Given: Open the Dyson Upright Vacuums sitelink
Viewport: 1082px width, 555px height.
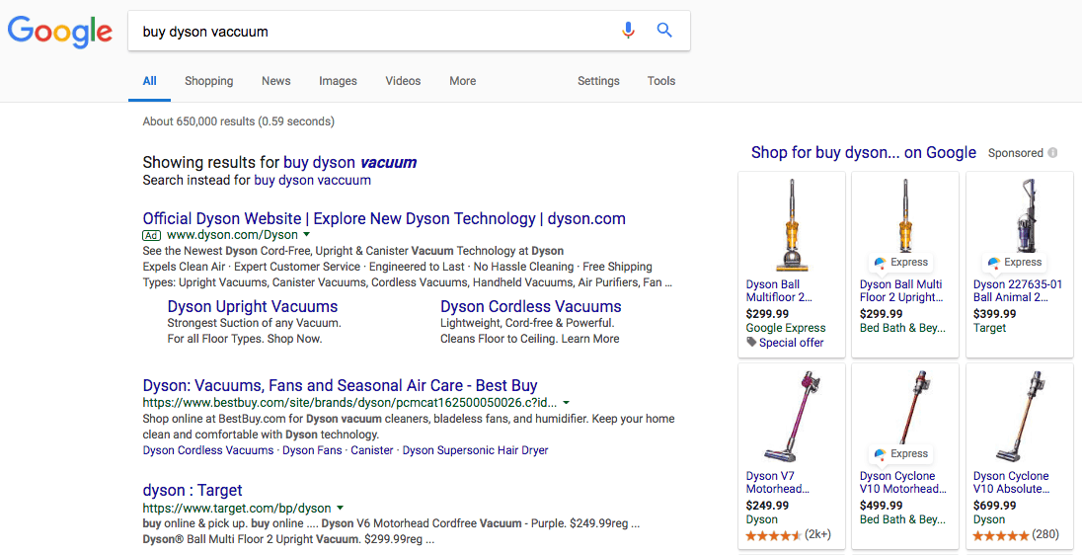Looking at the screenshot, I should point(253,306).
